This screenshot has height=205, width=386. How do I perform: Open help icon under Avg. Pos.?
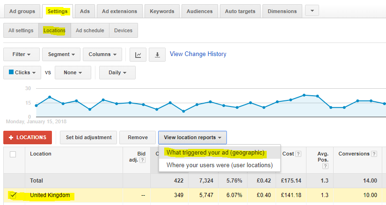click(x=325, y=166)
